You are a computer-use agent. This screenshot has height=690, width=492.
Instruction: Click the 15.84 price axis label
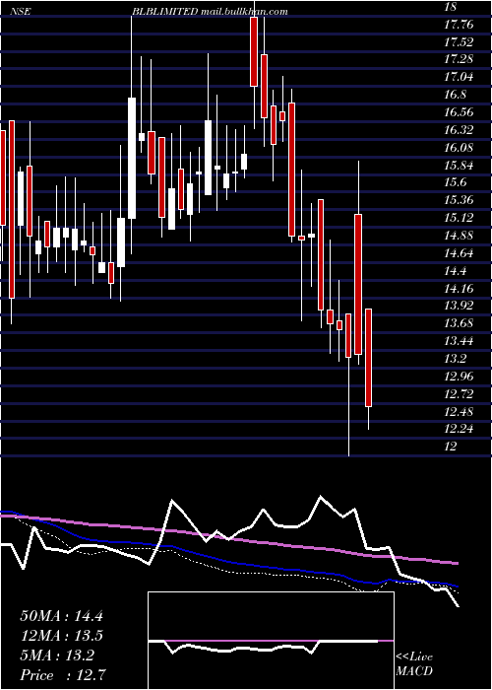coord(459,165)
